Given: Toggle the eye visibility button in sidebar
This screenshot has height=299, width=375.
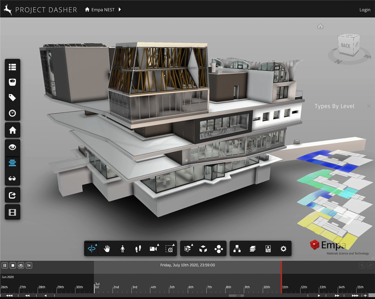Looking at the screenshot, I should 12,147.
